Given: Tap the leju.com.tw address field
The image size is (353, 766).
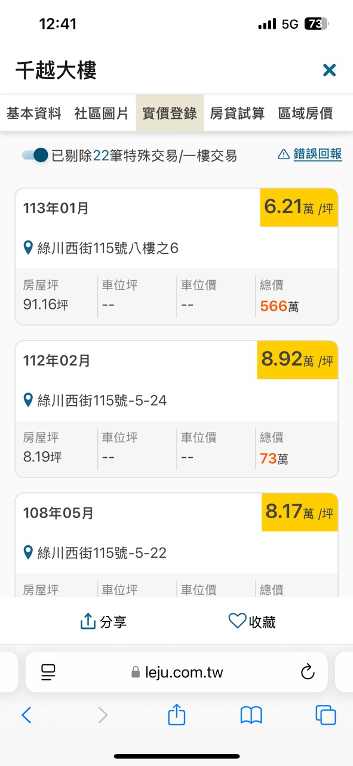Looking at the screenshot, I should (177, 672).
